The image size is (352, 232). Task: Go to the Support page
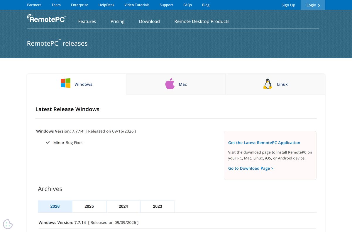(x=166, y=5)
